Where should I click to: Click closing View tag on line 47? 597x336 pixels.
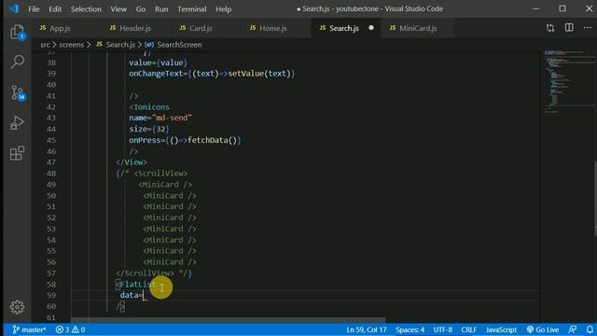coord(132,162)
